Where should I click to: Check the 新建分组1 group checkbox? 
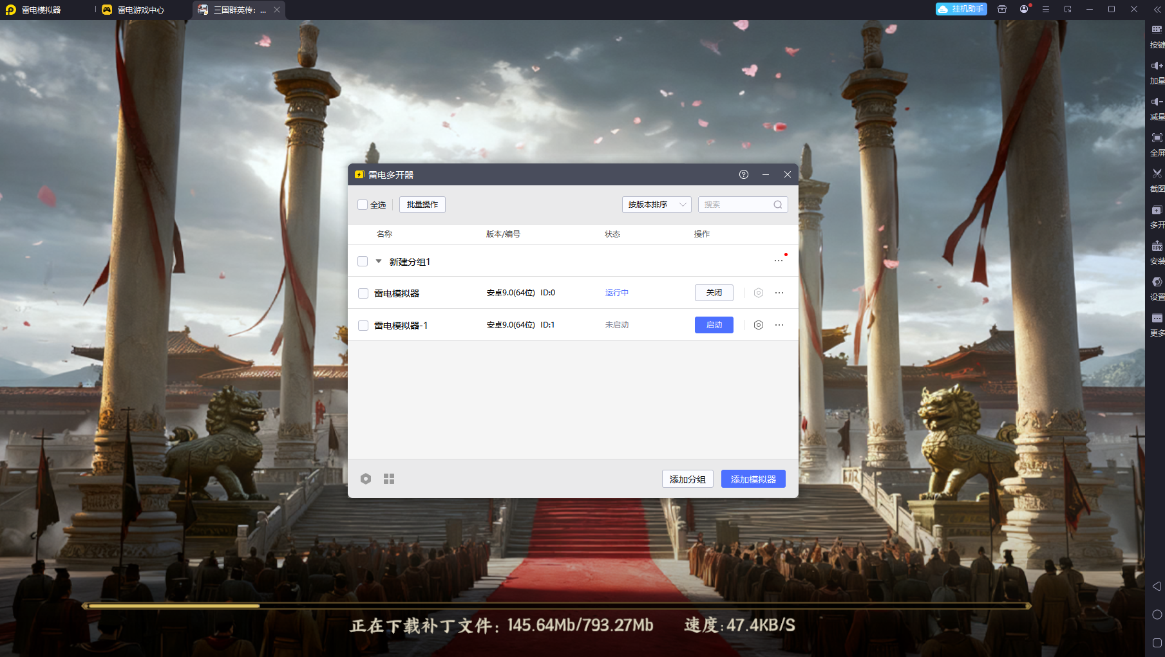(363, 261)
